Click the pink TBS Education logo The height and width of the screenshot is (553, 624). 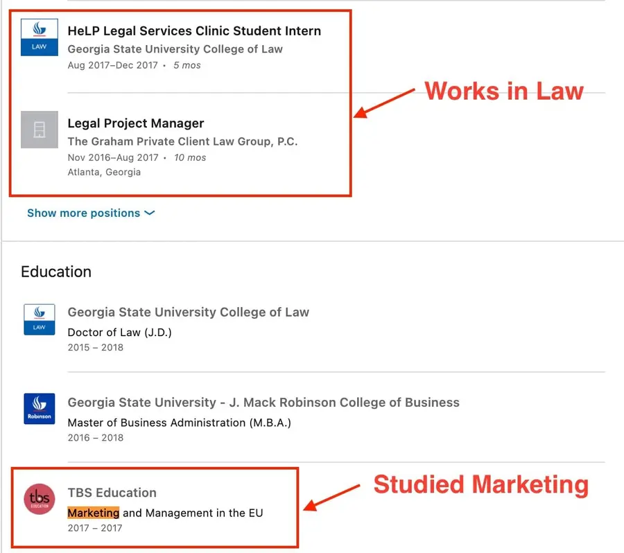click(40, 498)
